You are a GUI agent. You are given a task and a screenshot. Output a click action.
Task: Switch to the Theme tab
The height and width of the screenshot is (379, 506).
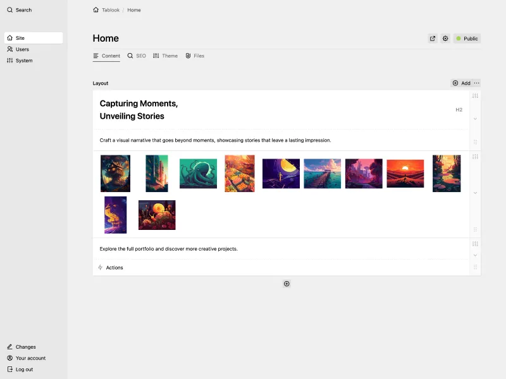pyautogui.click(x=165, y=56)
